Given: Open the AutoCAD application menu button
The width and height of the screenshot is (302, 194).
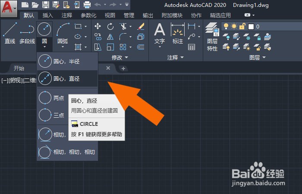Looking at the screenshot, I should pyautogui.click(x=9, y=8).
